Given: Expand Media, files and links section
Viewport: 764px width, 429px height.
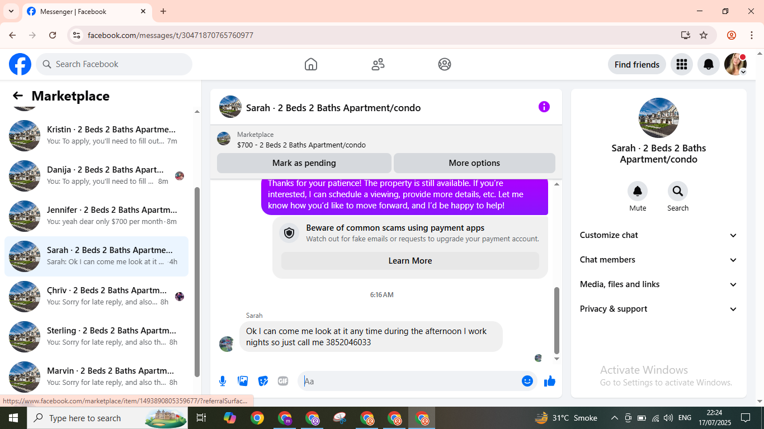Looking at the screenshot, I should (659, 284).
